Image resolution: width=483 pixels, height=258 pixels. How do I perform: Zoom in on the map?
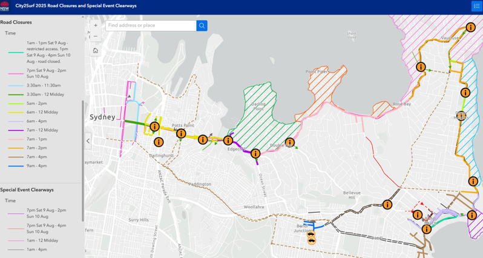click(x=96, y=25)
